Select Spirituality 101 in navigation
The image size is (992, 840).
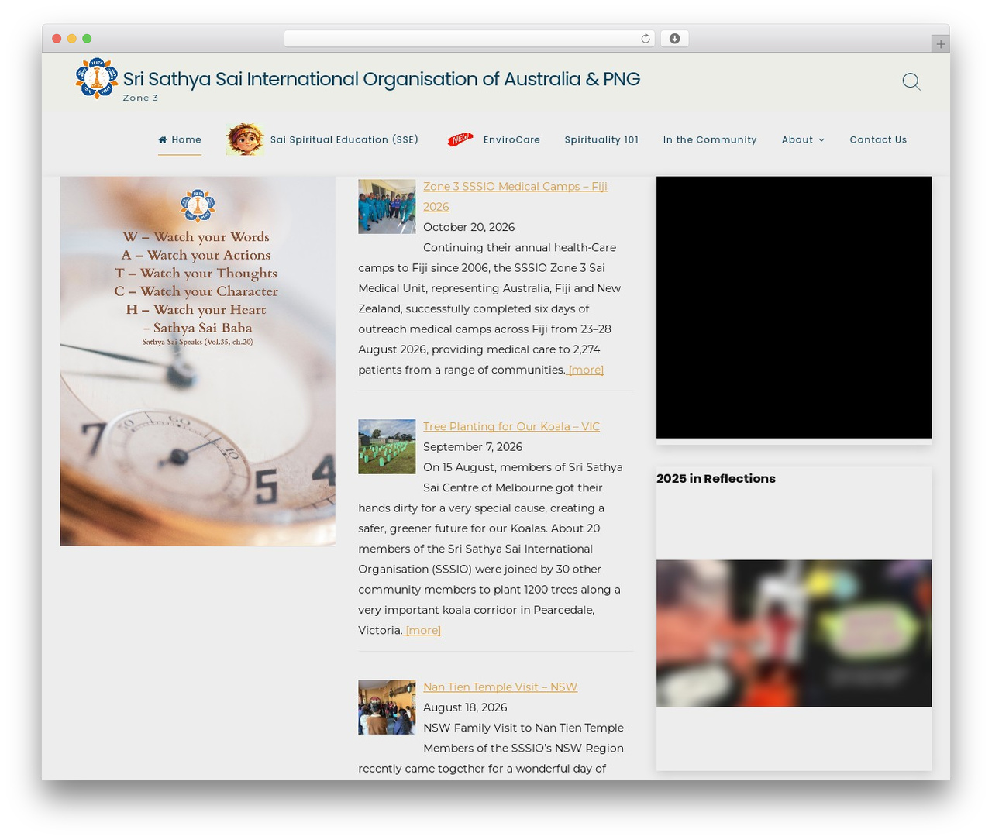coord(601,140)
